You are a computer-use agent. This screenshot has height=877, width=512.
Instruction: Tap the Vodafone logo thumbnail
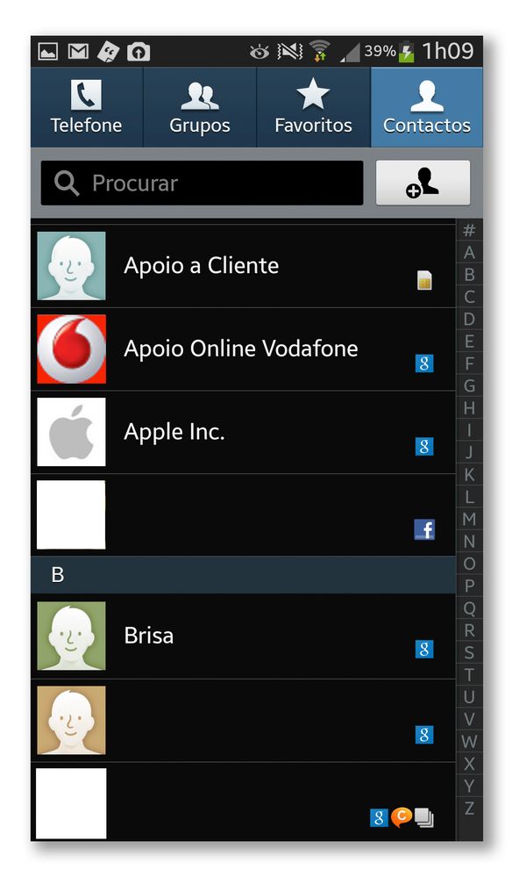(72, 349)
